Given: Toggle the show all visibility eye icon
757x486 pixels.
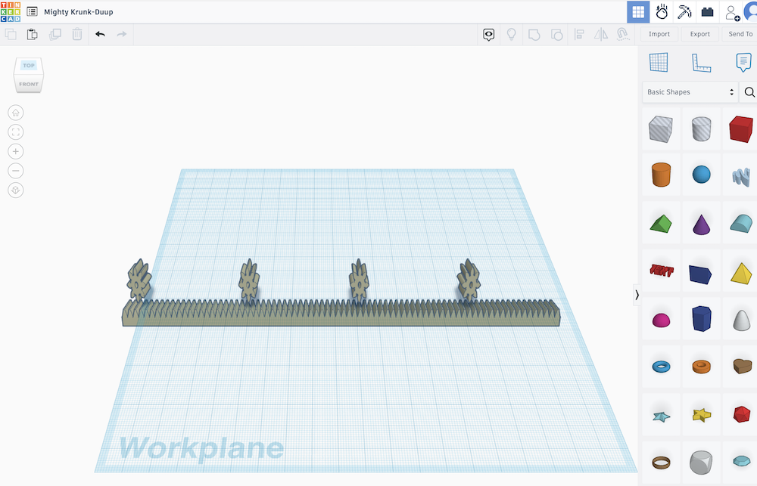Looking at the screenshot, I should click(x=489, y=34).
